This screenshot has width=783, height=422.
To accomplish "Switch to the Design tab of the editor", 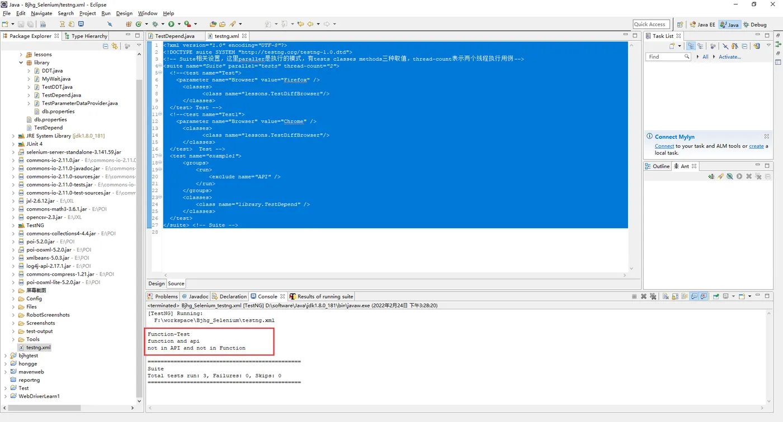I will (x=157, y=284).
